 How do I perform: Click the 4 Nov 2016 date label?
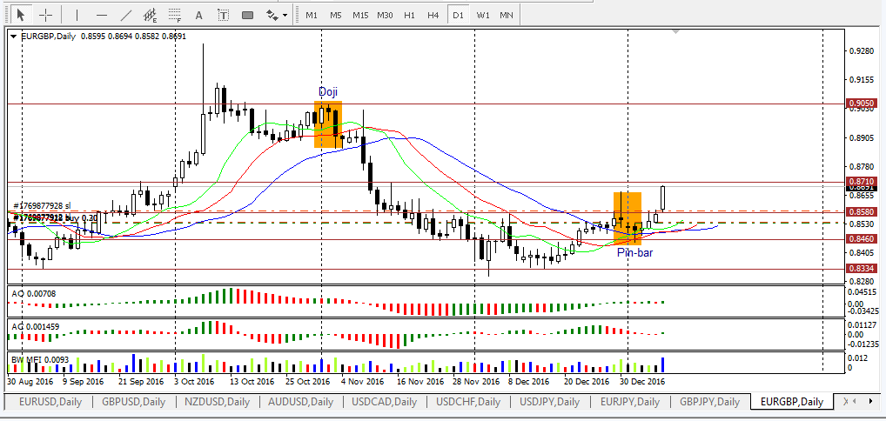(x=363, y=382)
